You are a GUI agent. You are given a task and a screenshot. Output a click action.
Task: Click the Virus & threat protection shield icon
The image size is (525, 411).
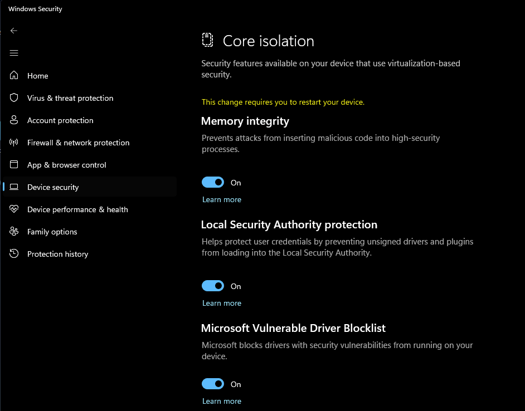pyautogui.click(x=14, y=98)
